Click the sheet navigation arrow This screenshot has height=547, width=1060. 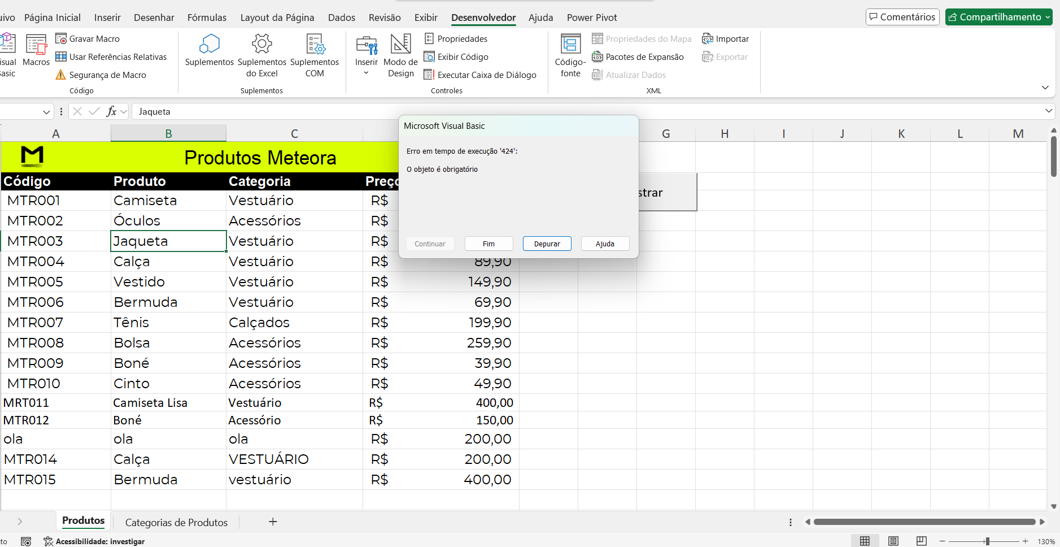20,522
